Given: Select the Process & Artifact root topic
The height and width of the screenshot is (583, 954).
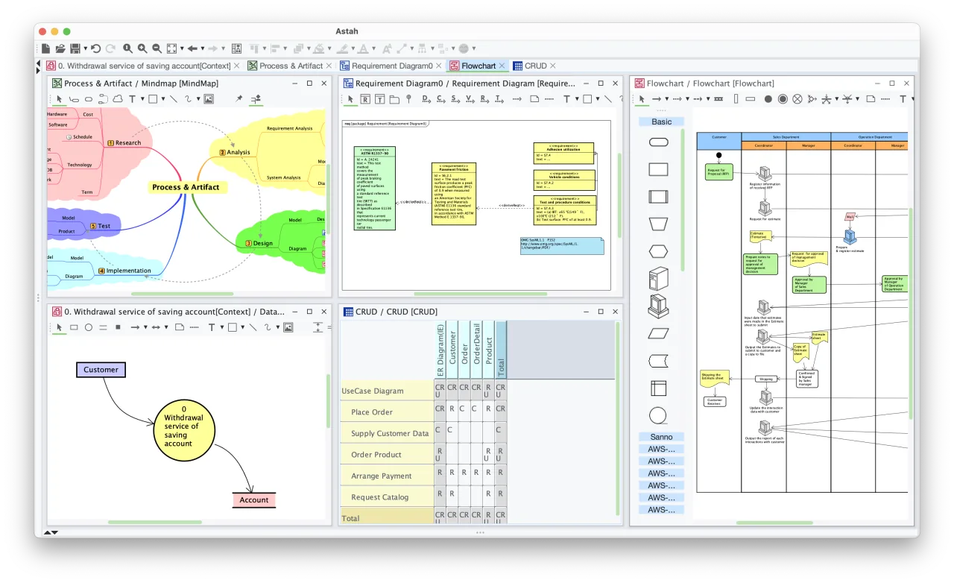Looking at the screenshot, I should [186, 187].
